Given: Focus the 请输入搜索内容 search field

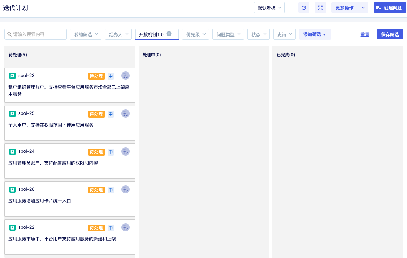Looking at the screenshot, I should [36, 34].
